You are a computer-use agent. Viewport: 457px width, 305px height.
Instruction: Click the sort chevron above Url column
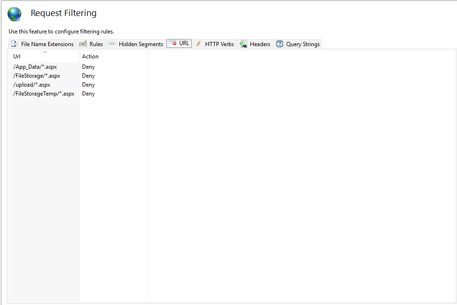tap(45, 52)
